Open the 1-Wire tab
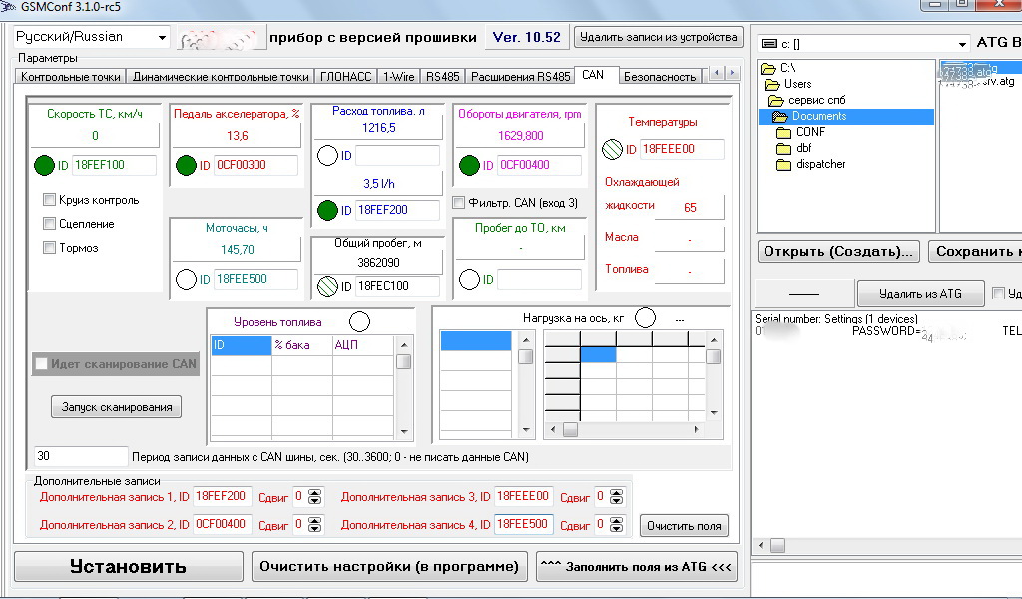1022x599 pixels. coord(398,76)
